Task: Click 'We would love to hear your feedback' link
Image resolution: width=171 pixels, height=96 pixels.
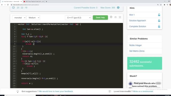Action: [x=56, y=91]
